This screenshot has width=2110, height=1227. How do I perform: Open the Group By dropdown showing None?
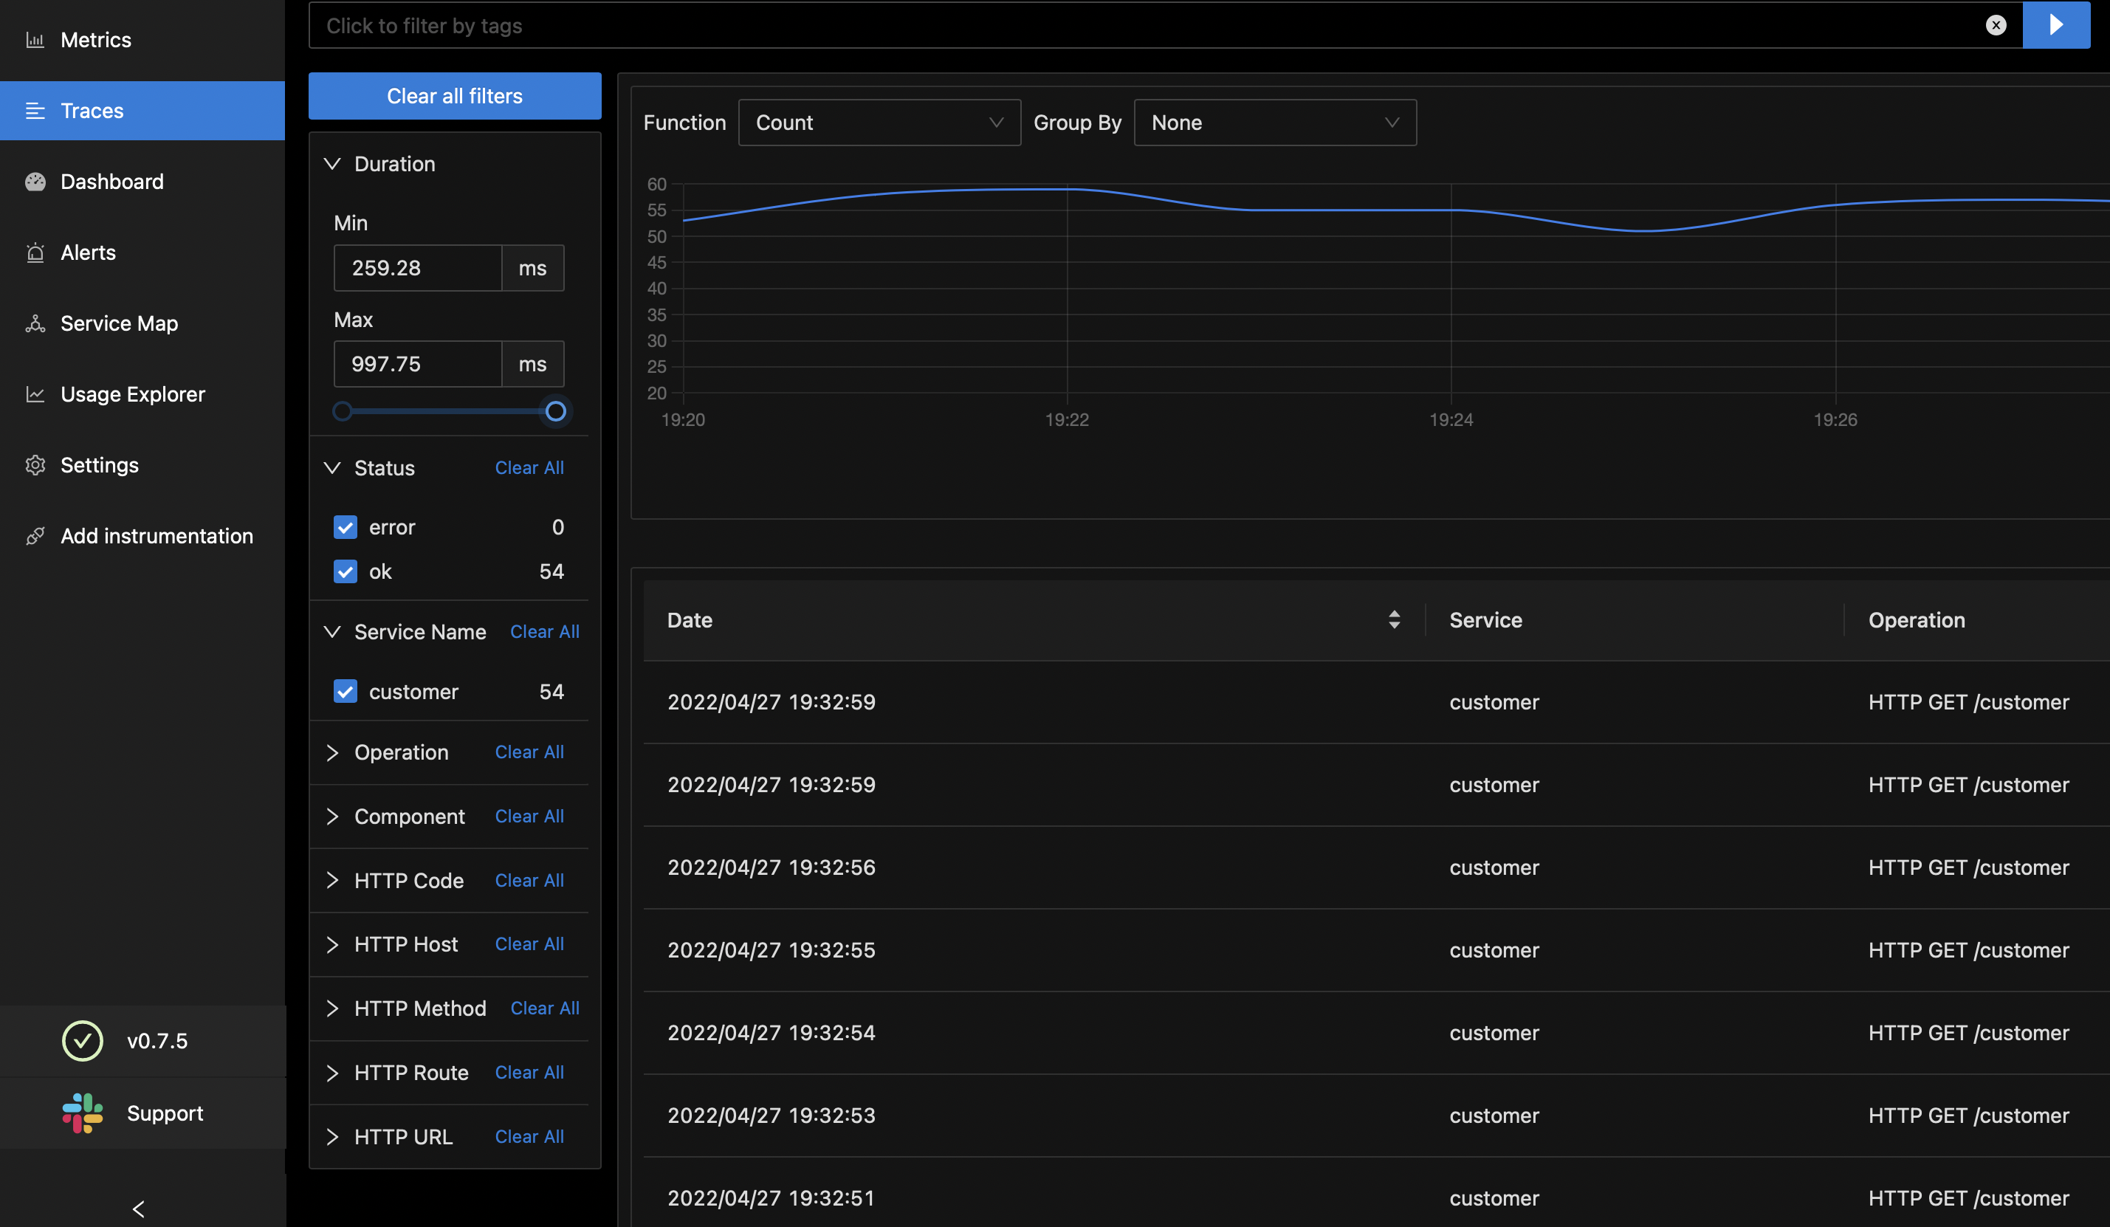coord(1274,123)
